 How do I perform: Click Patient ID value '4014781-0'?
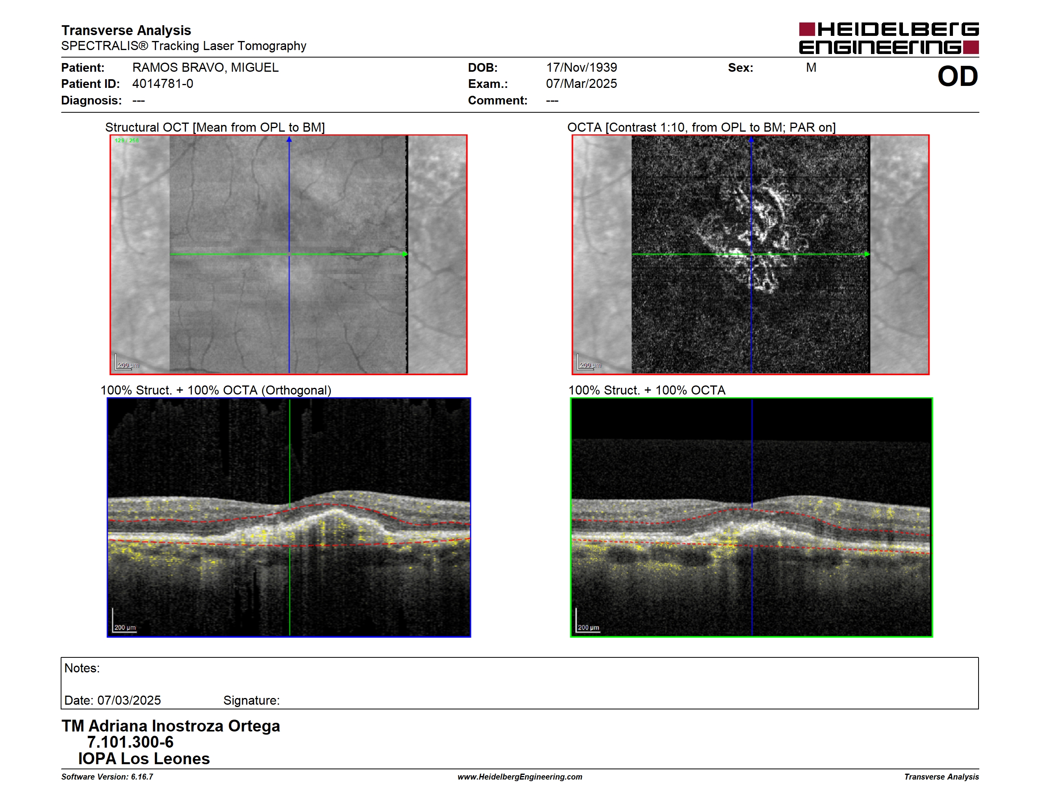coord(162,84)
